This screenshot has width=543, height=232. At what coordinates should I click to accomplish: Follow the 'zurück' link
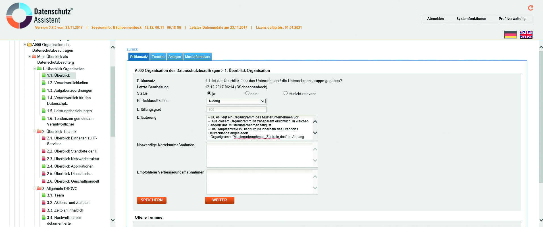click(x=132, y=49)
